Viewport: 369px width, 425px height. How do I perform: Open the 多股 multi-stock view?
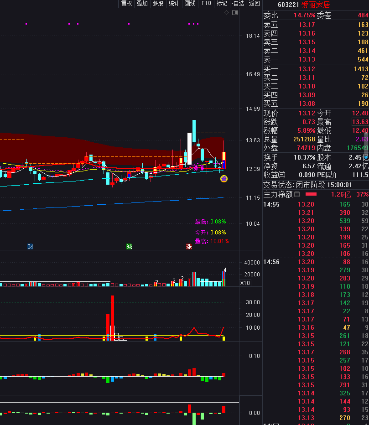pyautogui.click(x=158, y=4)
